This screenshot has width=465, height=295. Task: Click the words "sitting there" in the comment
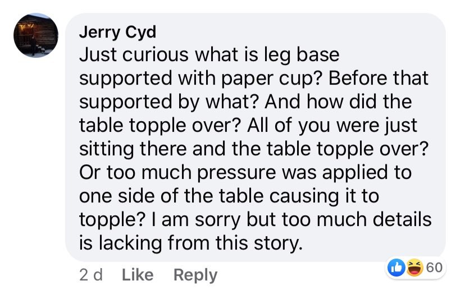133,149
